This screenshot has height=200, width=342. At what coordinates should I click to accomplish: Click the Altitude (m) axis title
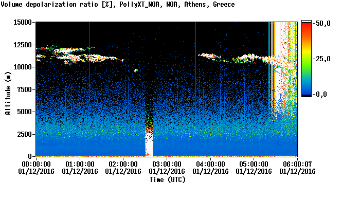coord(8,93)
